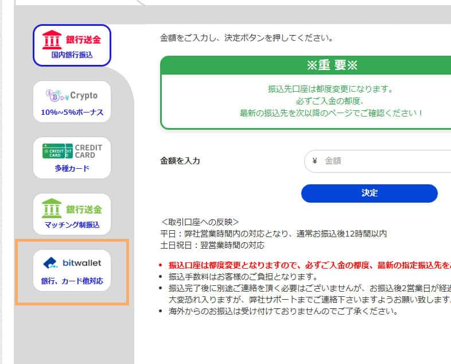Choose the bitwallet payment option
Image resolution: width=451 pixels, height=364 pixels.
tap(72, 270)
